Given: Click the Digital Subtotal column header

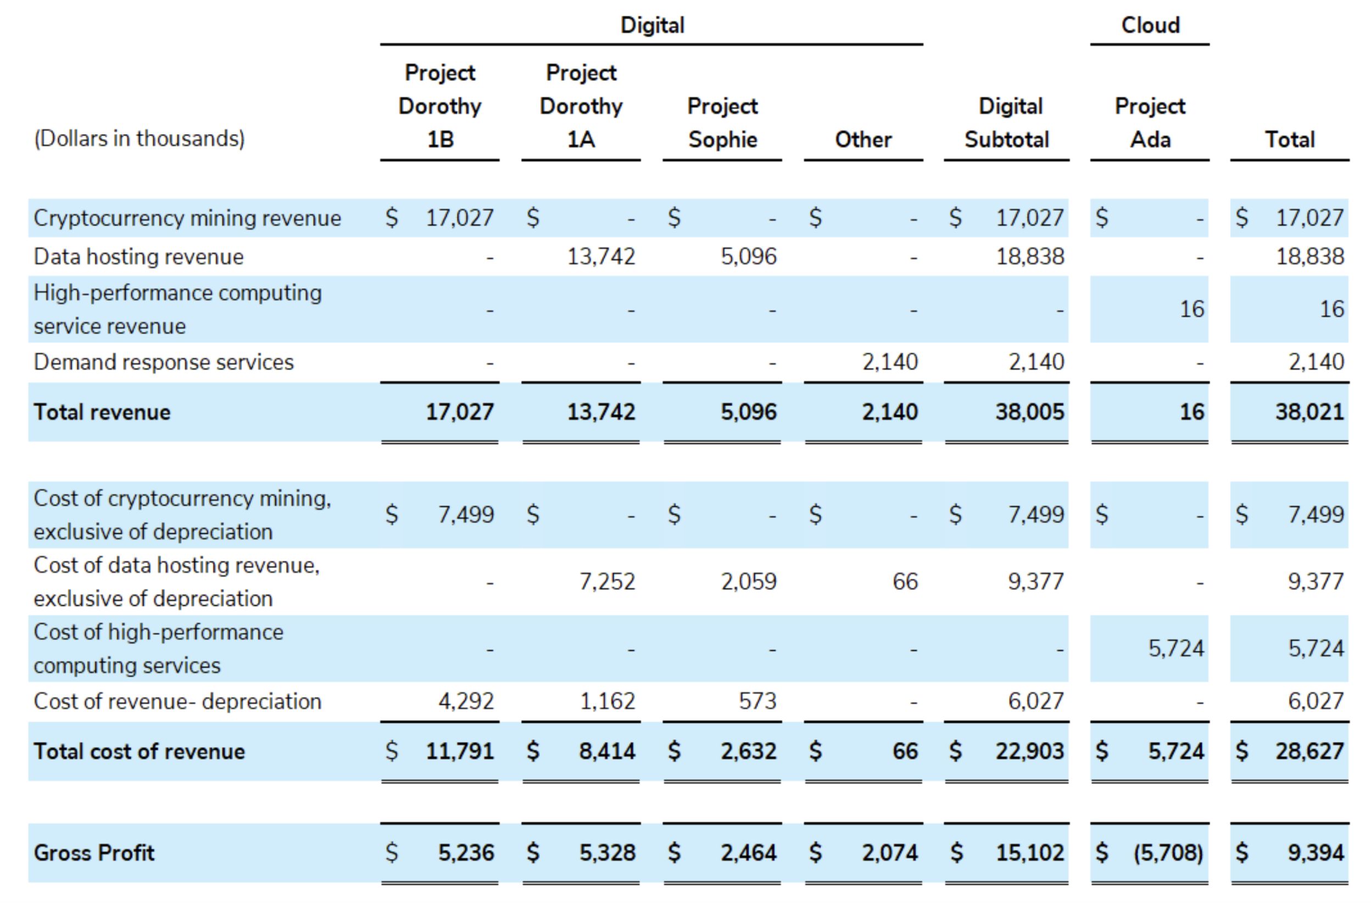Looking at the screenshot, I should [x=1007, y=122].
